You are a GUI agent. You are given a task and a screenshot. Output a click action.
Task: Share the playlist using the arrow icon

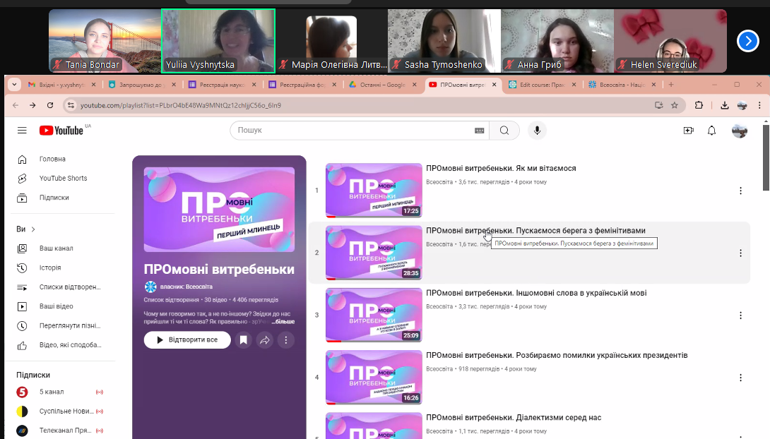264,340
